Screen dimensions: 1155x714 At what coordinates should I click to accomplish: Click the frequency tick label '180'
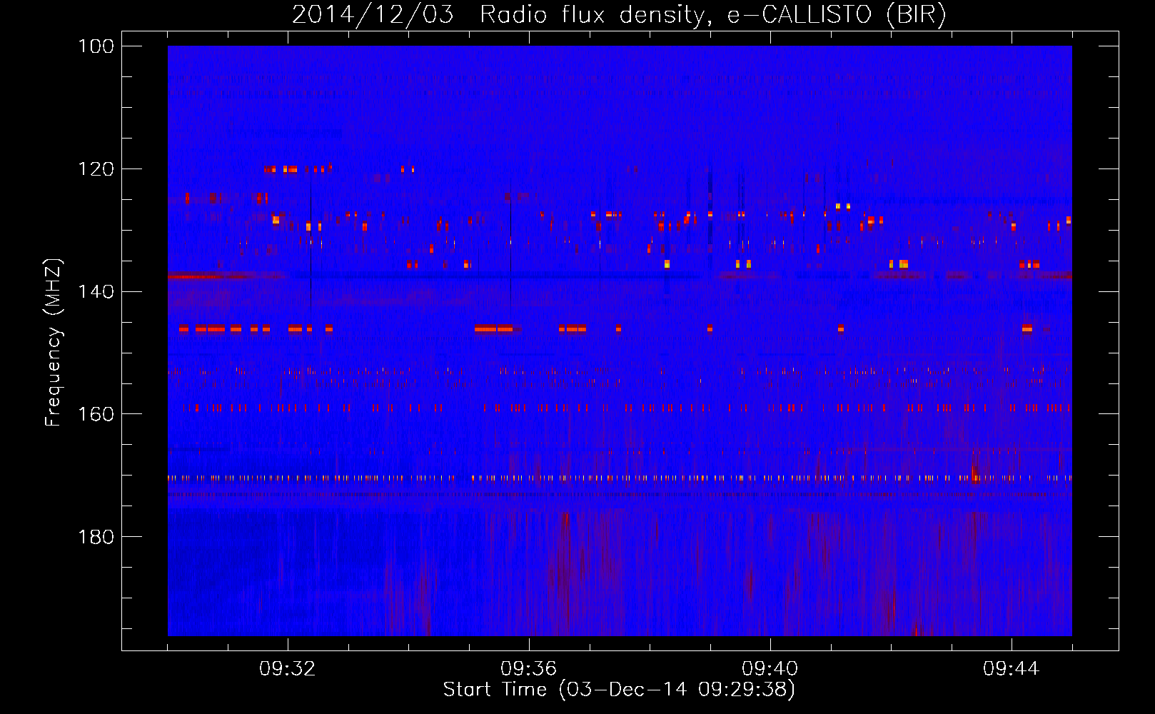(x=95, y=537)
